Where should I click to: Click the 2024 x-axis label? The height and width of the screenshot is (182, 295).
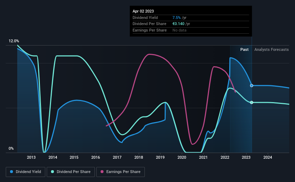click(x=268, y=157)
